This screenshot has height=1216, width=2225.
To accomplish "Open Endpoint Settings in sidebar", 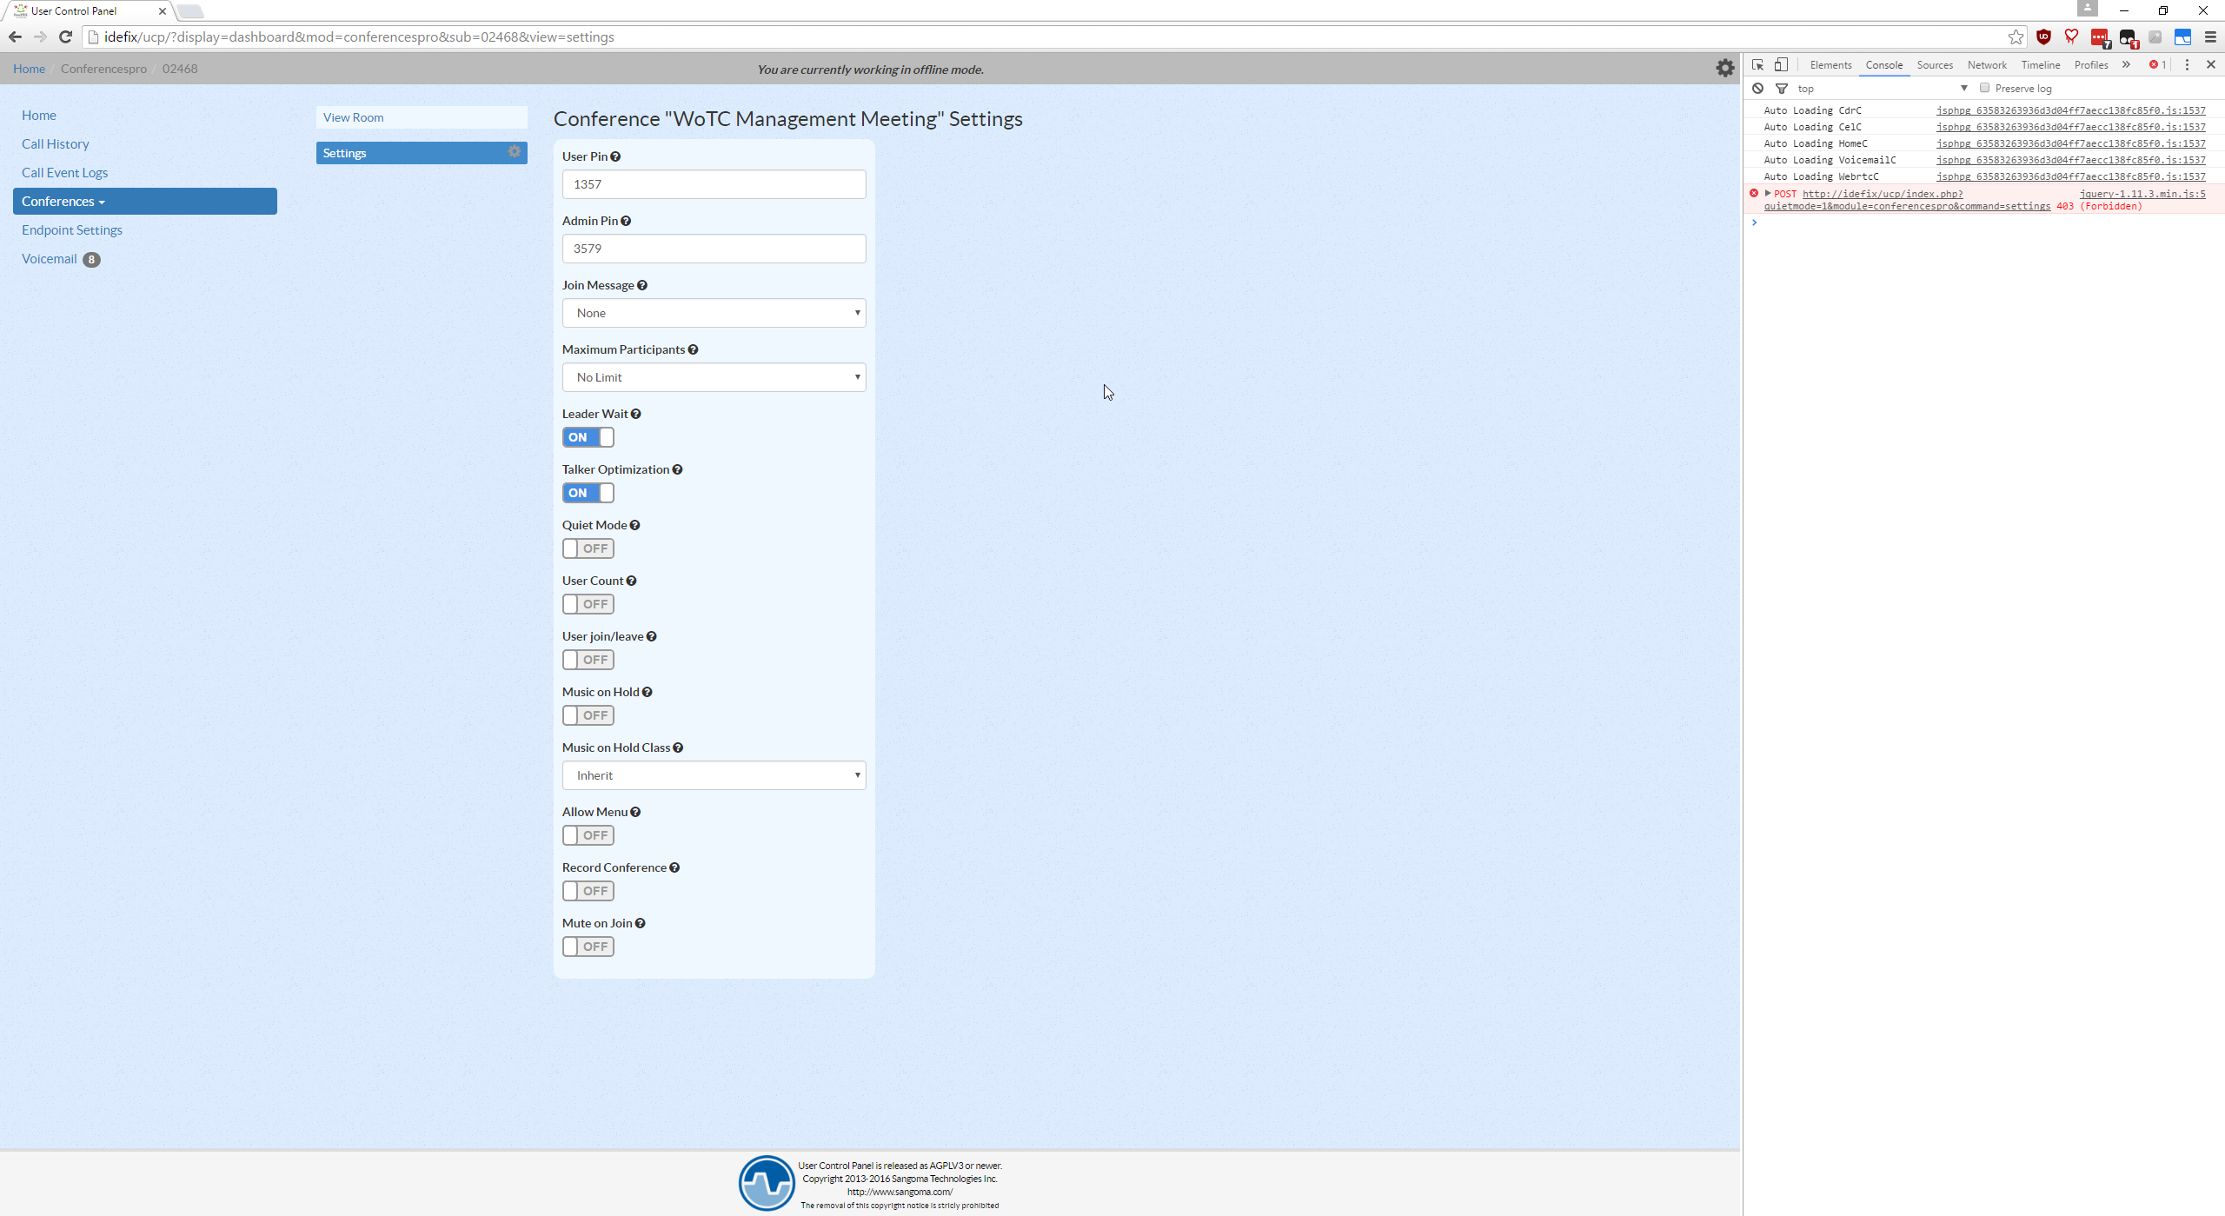I will (x=72, y=229).
